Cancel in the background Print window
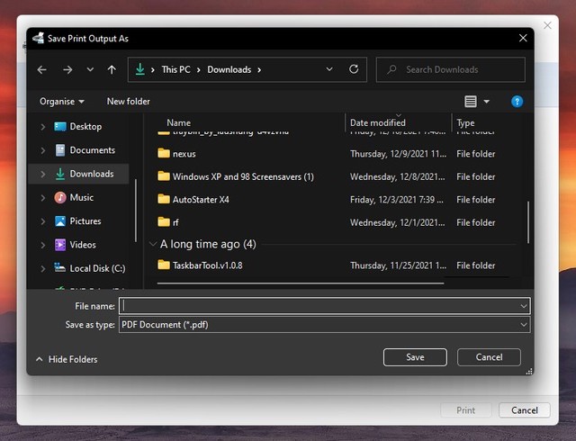This screenshot has width=576, height=441. pos(525,410)
